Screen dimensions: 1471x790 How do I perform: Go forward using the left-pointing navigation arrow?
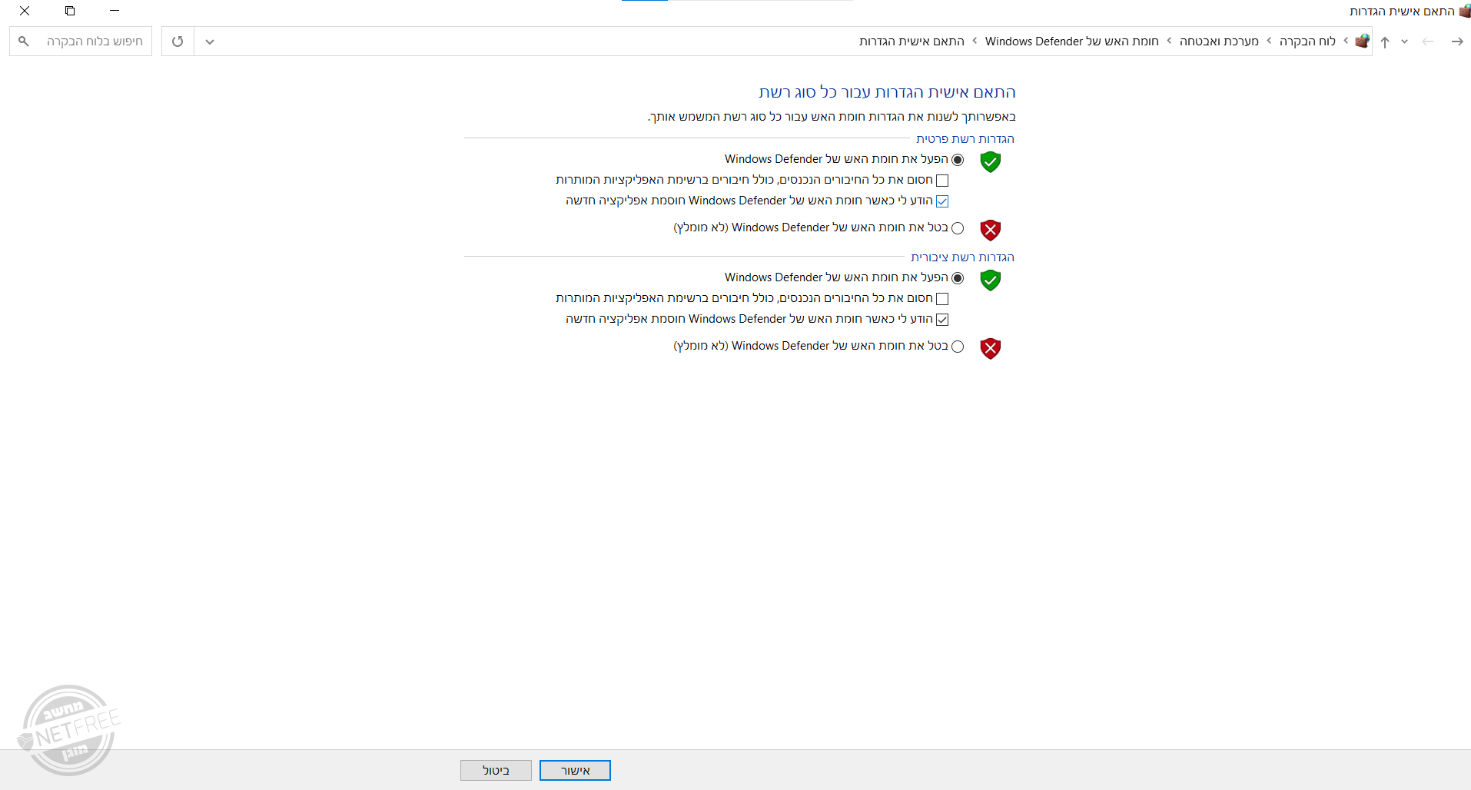1428,41
